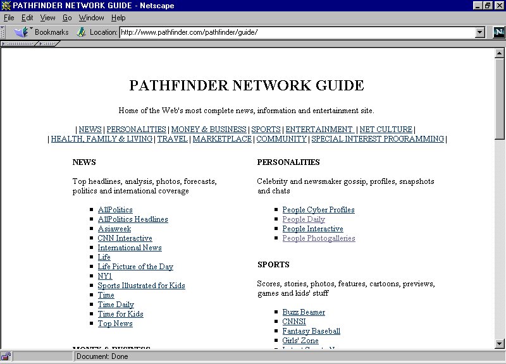This screenshot has width=506, height=364.
Task: Open the ENTERTAINMENT category link
Action: coord(319,130)
